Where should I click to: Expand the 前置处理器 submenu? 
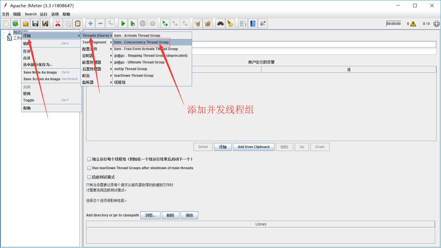coord(97,62)
